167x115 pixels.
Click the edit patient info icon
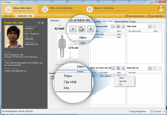[43, 23]
